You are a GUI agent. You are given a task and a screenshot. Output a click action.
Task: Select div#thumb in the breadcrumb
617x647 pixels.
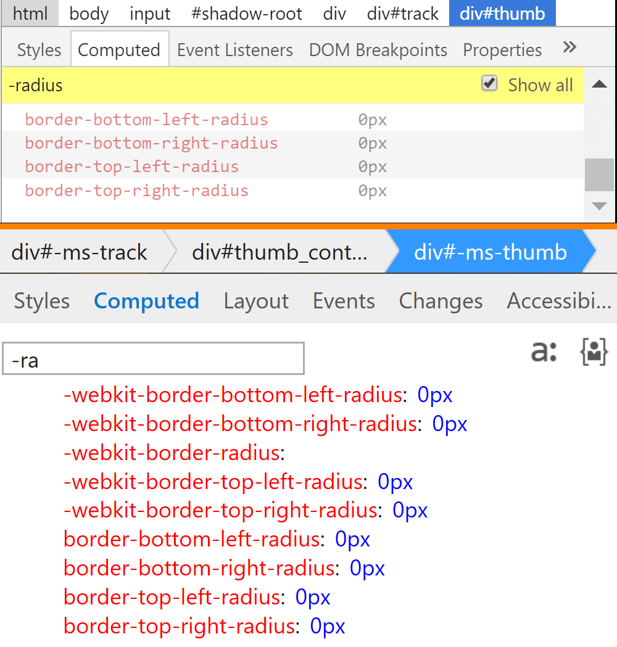click(x=502, y=14)
